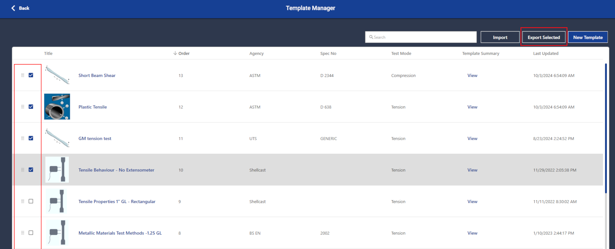View summary for Tensile Behaviour - No Extensometer
The width and height of the screenshot is (615, 249).
click(472, 170)
